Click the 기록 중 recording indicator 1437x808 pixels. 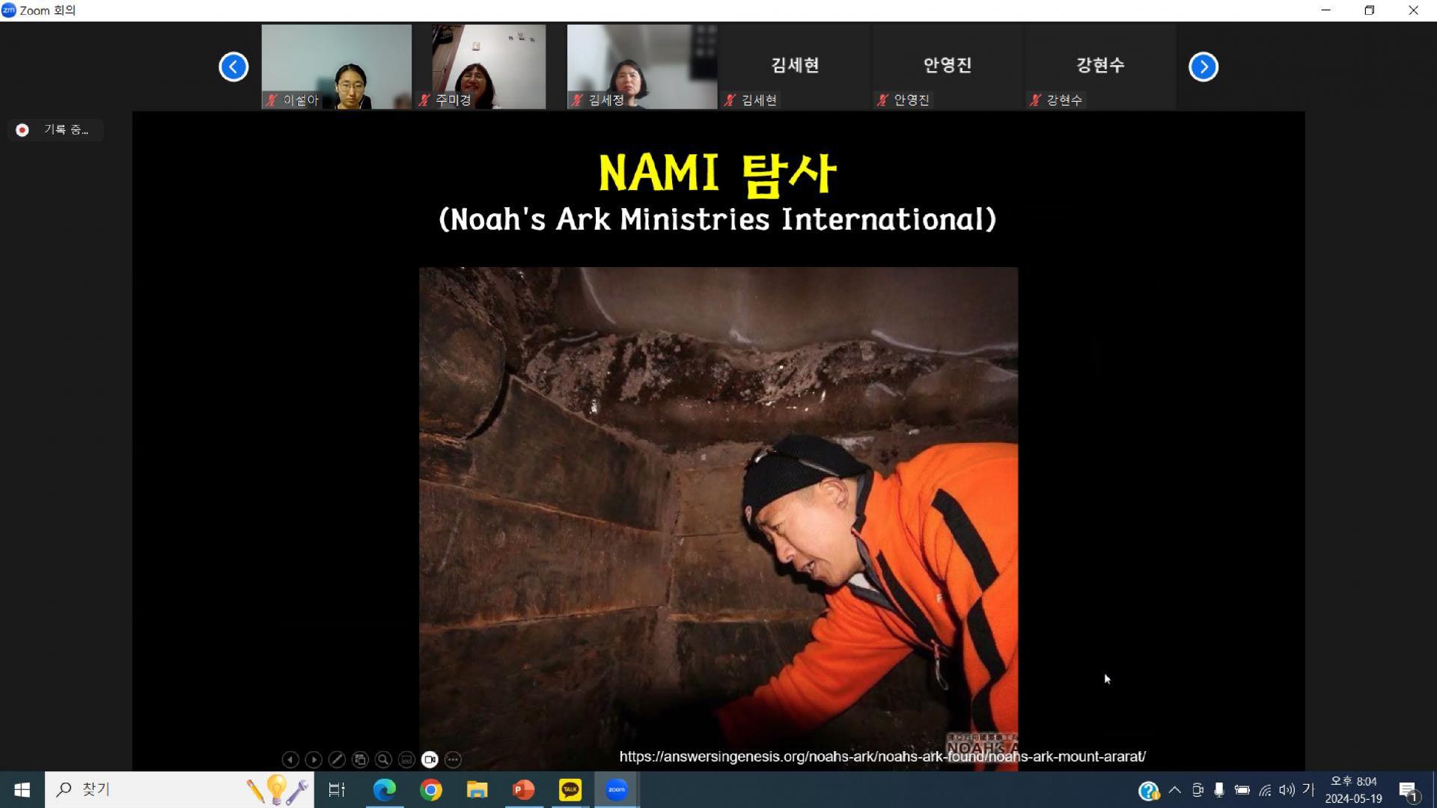point(55,130)
